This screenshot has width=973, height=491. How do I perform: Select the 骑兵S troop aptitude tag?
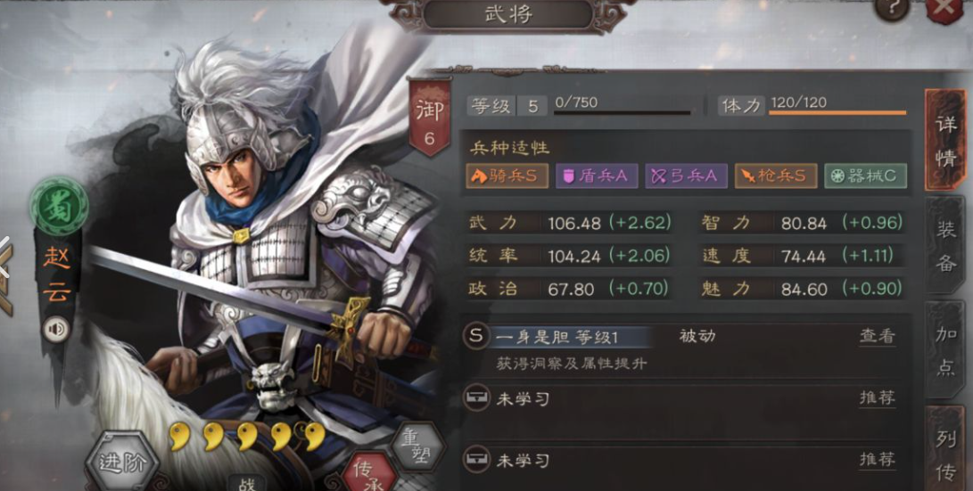click(x=507, y=176)
